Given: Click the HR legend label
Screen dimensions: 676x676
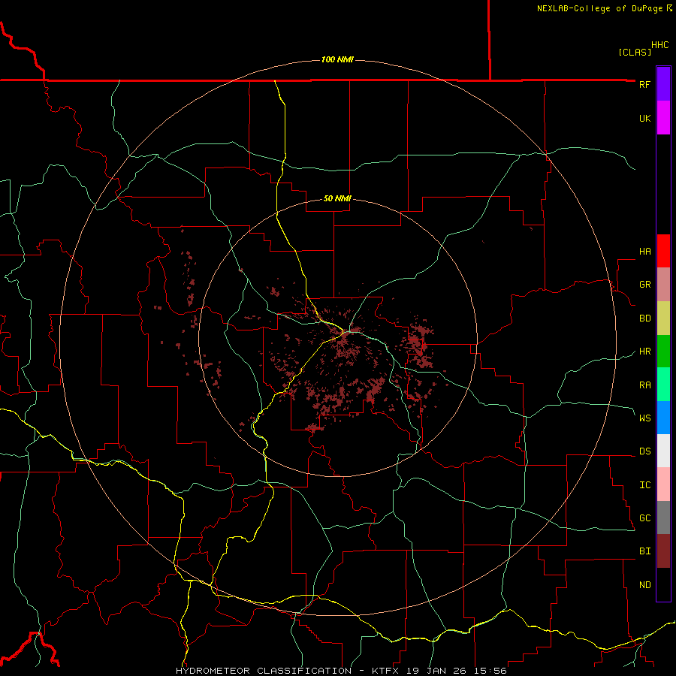Looking at the screenshot, I should pyautogui.click(x=644, y=352).
